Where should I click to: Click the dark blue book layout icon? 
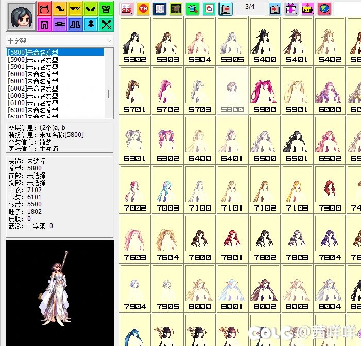tap(159, 9)
